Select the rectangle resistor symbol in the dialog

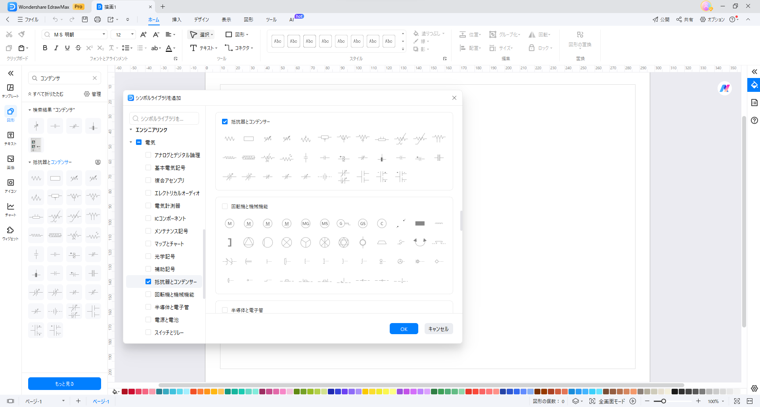(x=249, y=139)
